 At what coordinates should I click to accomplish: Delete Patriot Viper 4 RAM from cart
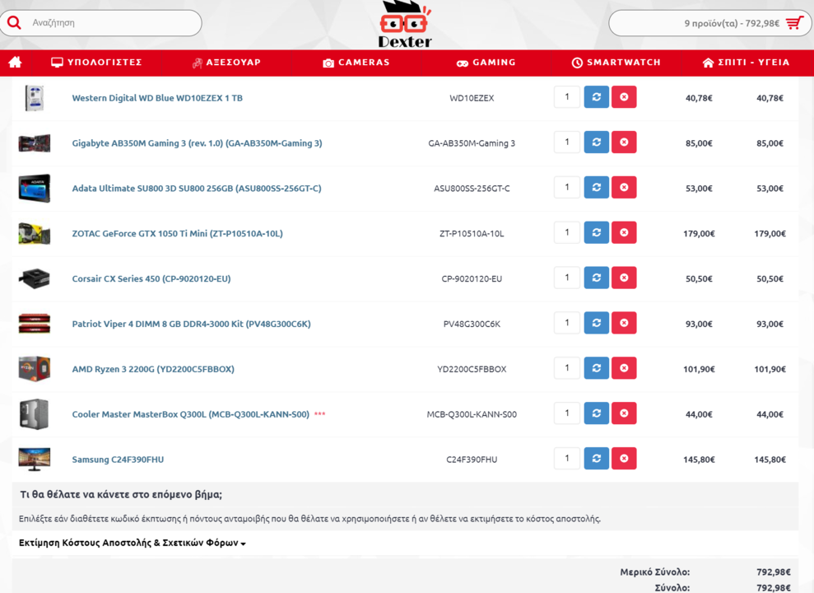tap(624, 323)
